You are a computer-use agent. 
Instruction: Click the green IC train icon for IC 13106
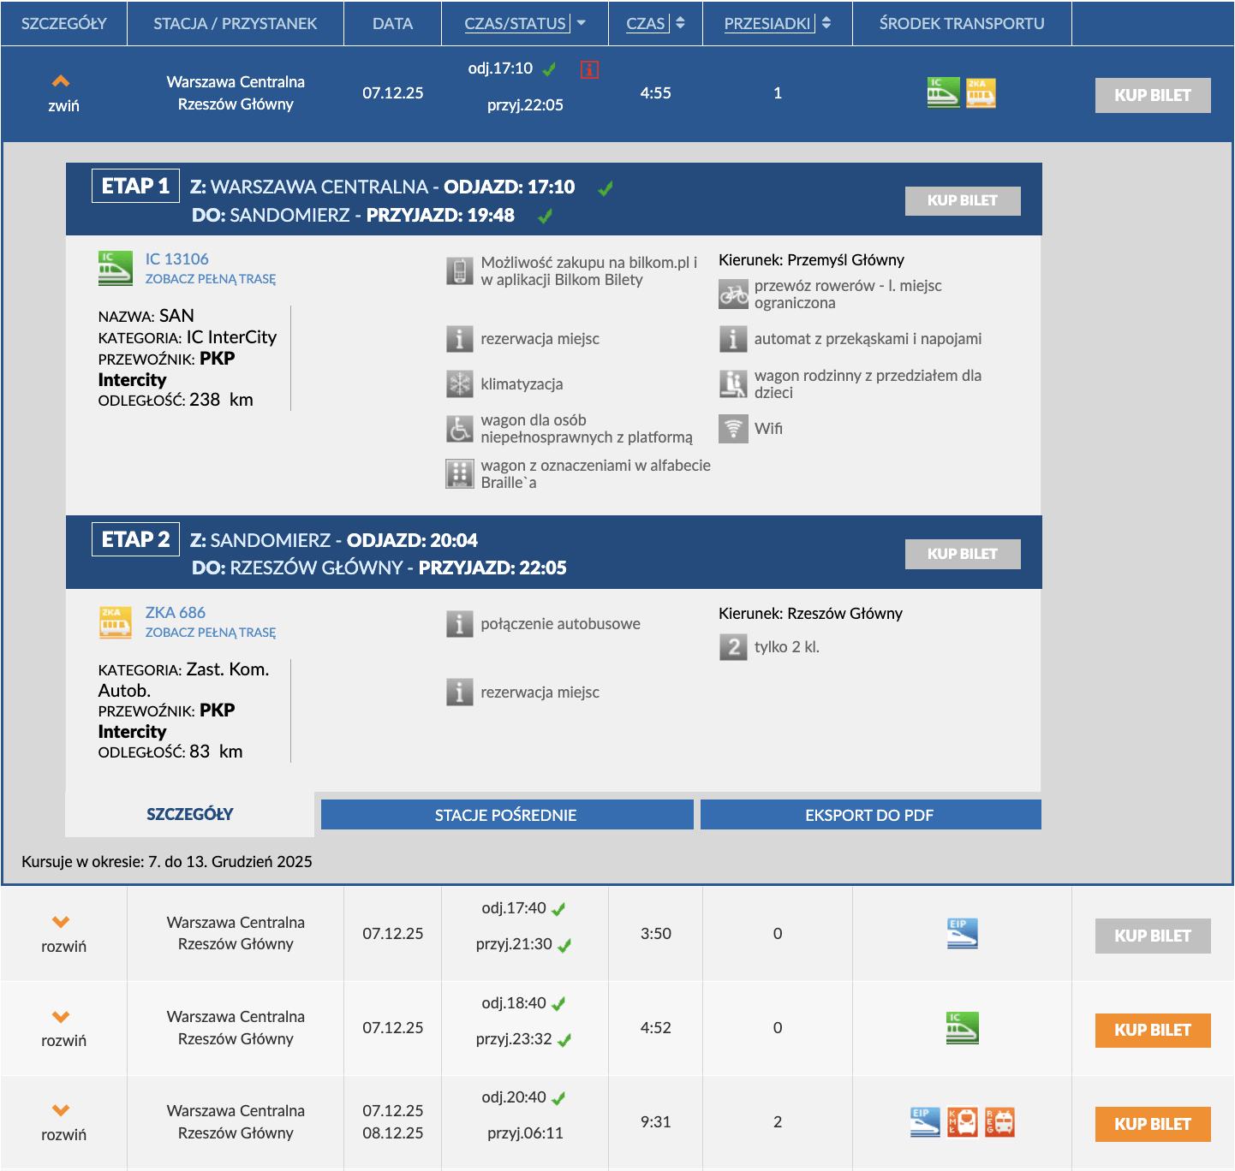coord(116,268)
